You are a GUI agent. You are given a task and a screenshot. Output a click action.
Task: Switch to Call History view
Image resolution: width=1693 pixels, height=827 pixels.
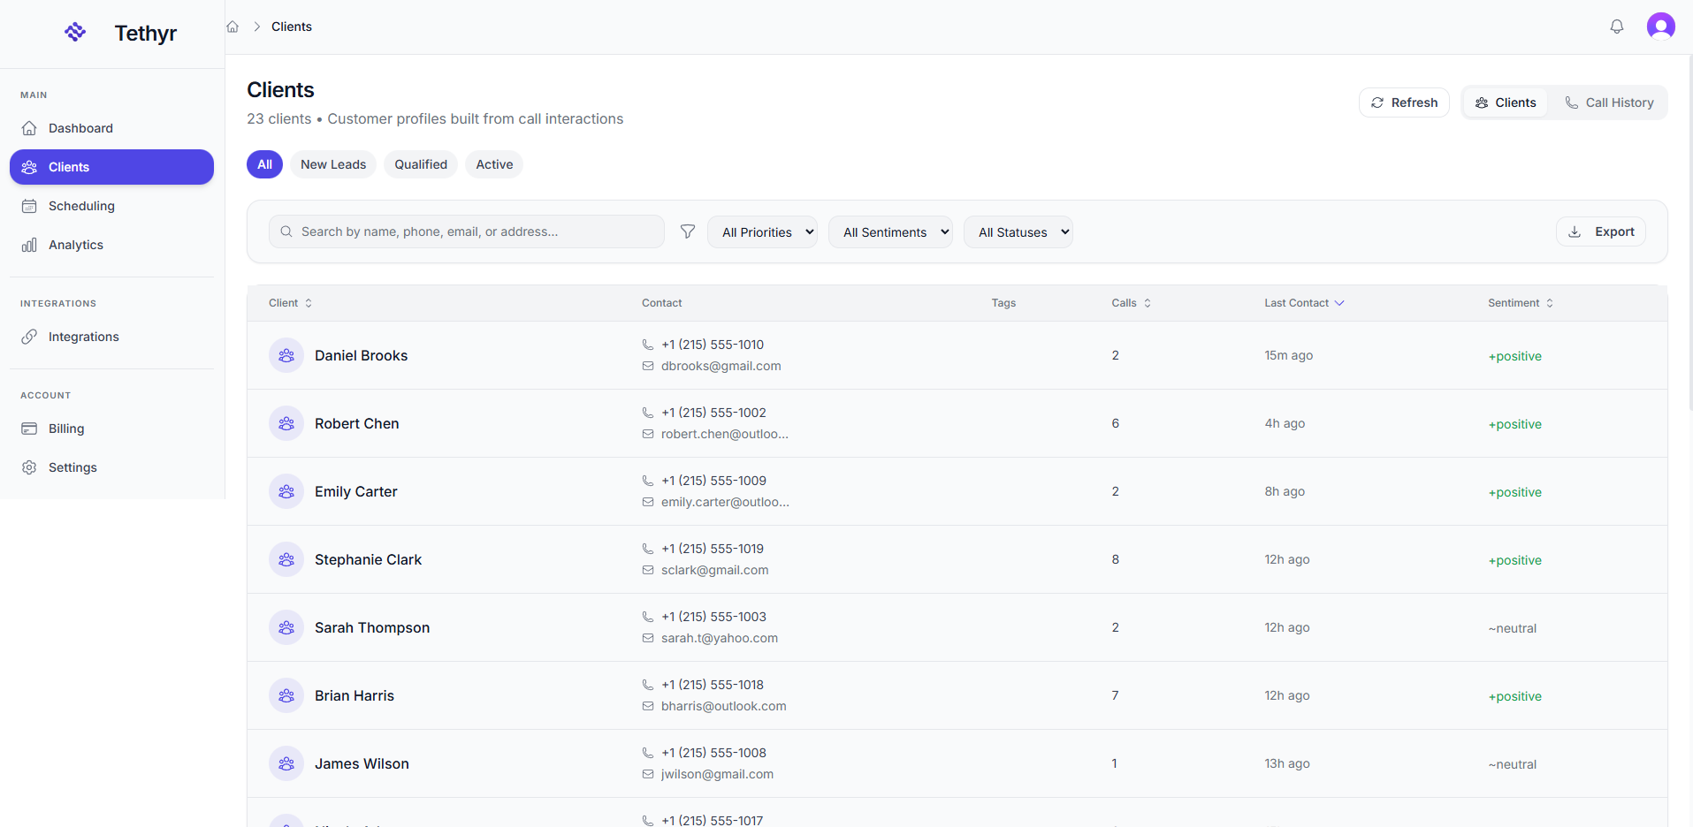(1609, 102)
